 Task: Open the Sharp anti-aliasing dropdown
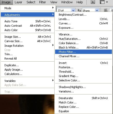[x=97, y=10]
